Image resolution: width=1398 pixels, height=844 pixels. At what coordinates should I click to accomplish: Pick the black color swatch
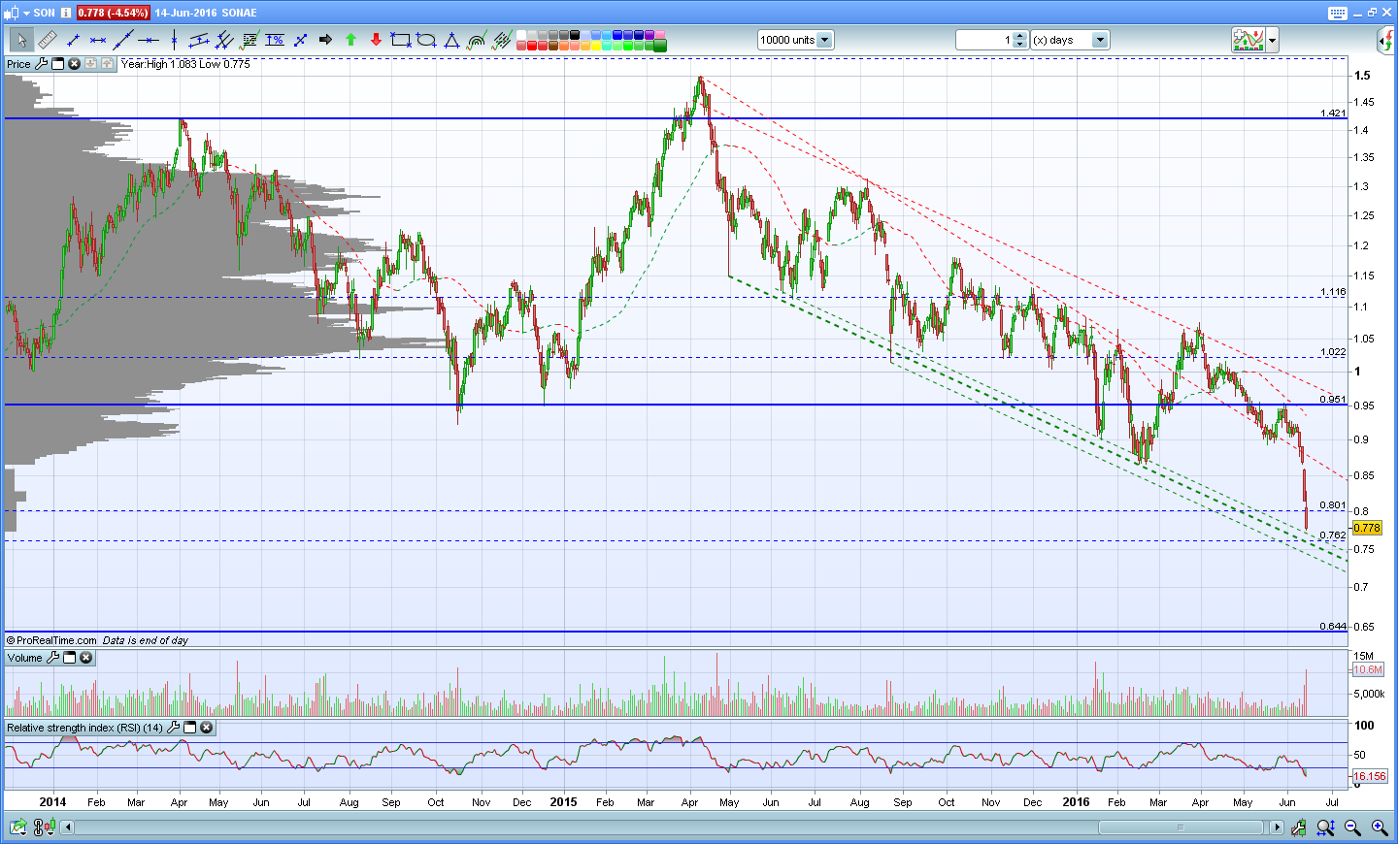[575, 35]
